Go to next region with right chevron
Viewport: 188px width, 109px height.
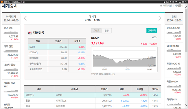(x=160, y=18)
